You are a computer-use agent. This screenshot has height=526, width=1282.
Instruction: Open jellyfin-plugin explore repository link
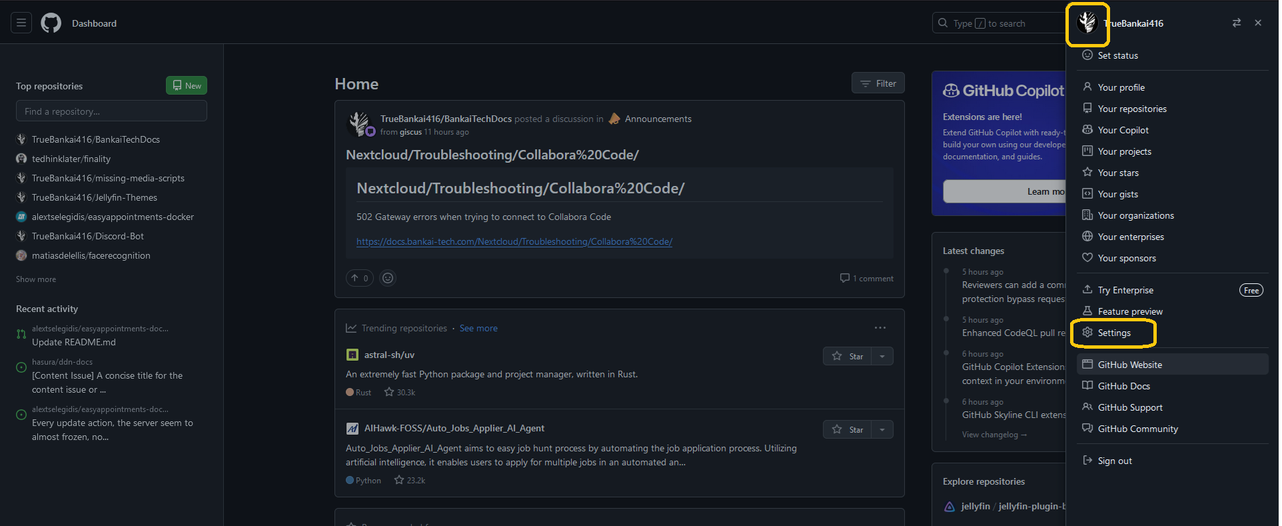pos(1013,506)
